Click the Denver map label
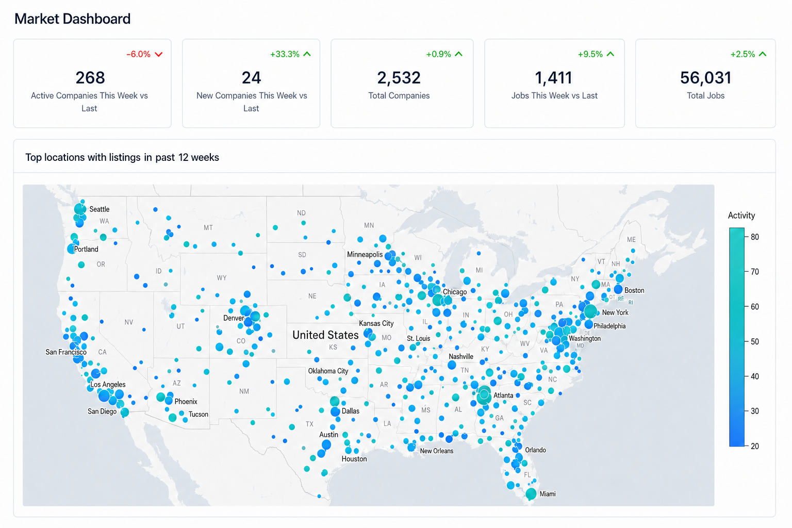The image size is (792, 528). click(234, 318)
